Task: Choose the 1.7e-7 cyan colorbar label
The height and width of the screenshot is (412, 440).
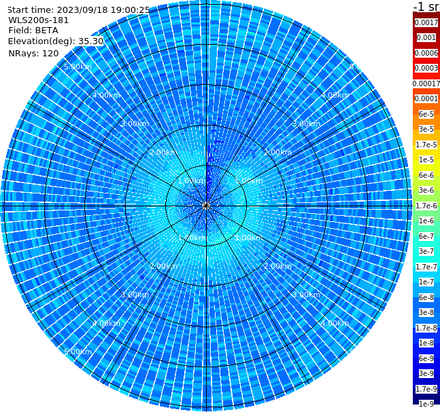Action: click(x=426, y=267)
